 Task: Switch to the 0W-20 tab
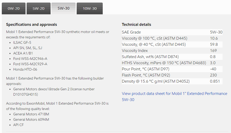[14, 8]
